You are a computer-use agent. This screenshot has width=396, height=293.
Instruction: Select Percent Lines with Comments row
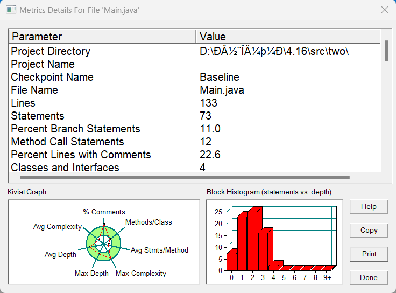tap(195, 155)
